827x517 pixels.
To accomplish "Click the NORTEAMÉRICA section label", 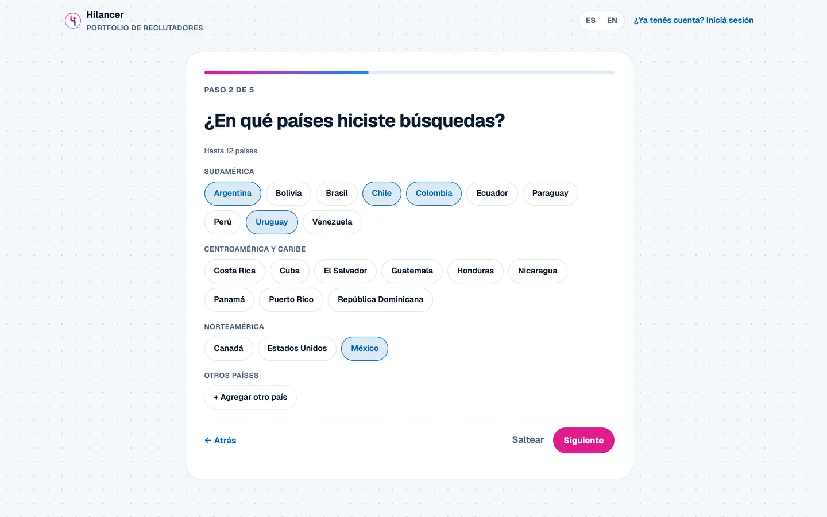I will pyautogui.click(x=234, y=327).
